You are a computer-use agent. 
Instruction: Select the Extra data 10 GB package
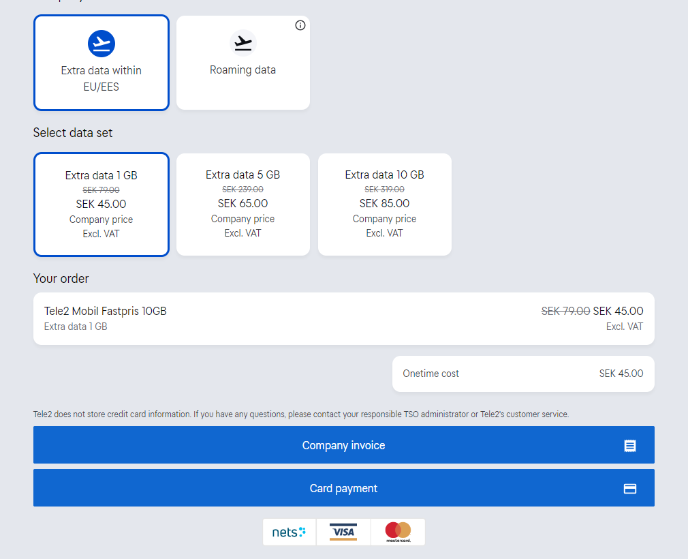[385, 205]
